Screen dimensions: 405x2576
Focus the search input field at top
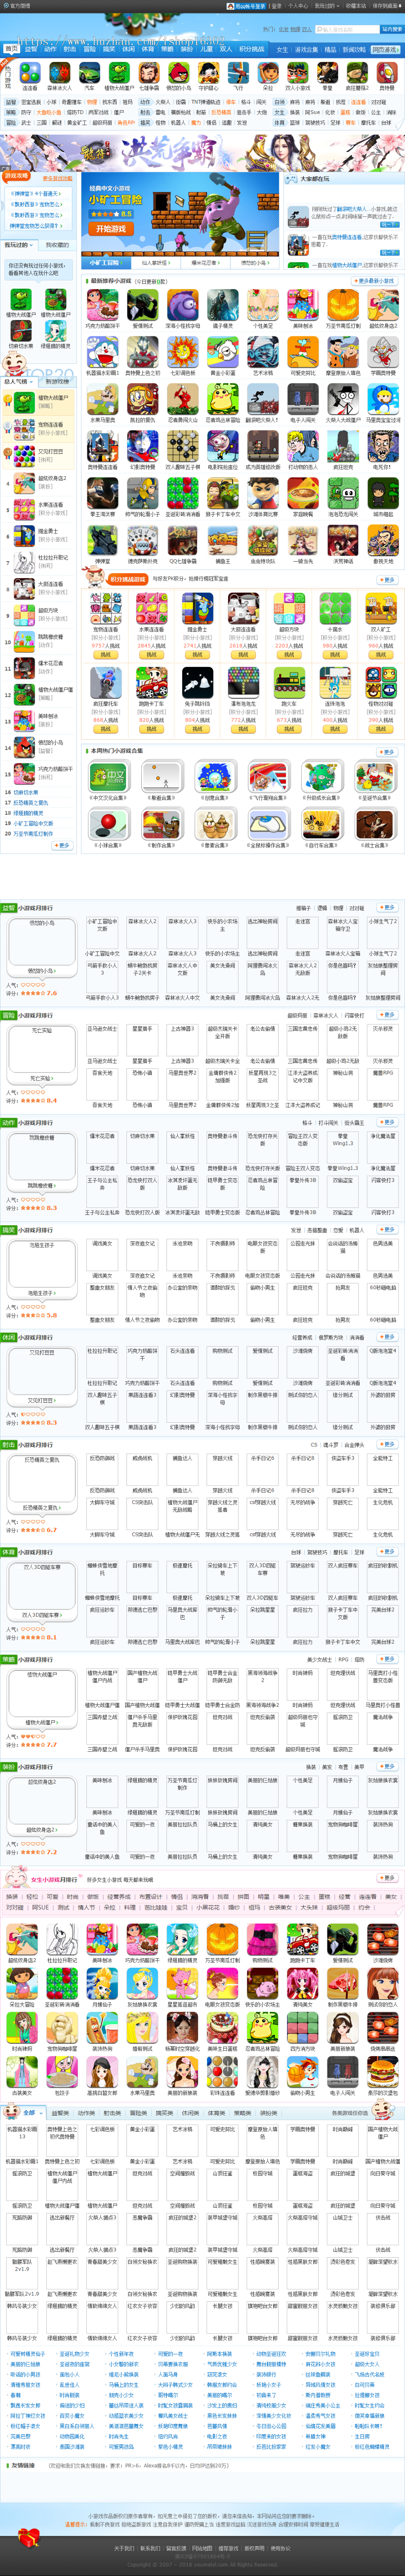coord(347,29)
